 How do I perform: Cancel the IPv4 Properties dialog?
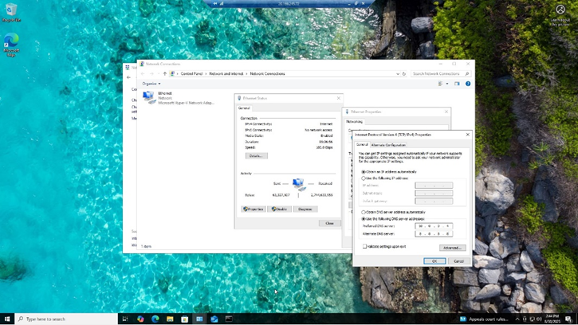458,260
